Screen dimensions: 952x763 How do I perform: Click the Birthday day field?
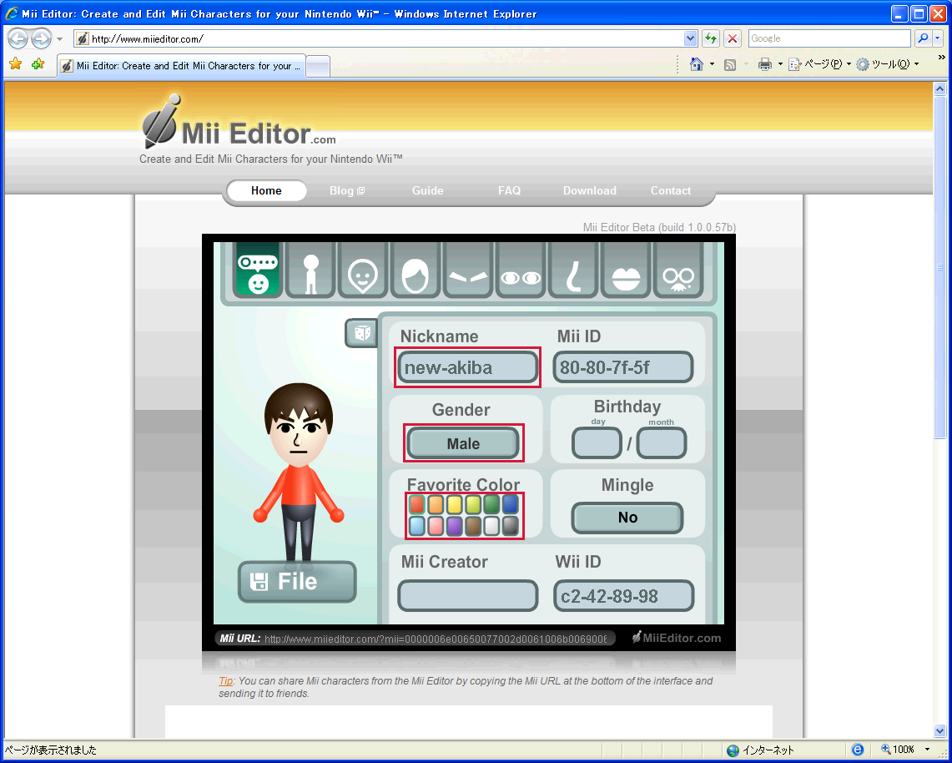pyautogui.click(x=597, y=442)
